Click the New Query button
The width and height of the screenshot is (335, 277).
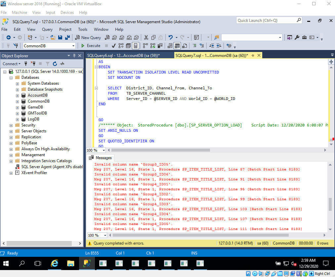click(x=88, y=38)
